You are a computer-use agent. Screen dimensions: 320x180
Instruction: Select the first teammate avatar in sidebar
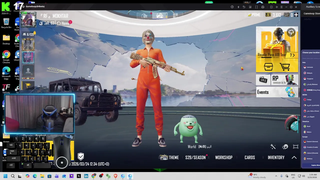(28, 44)
